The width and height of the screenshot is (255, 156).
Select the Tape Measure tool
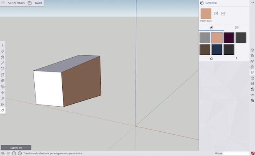tap(3, 98)
